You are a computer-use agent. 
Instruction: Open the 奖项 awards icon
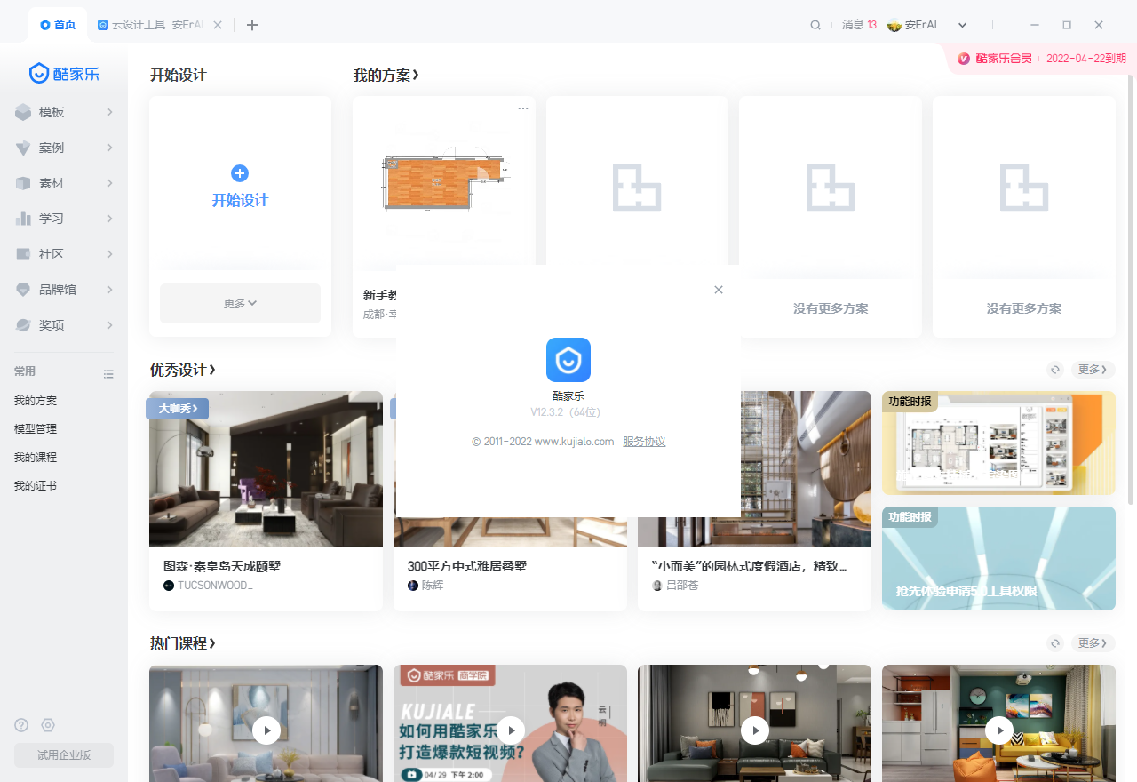tap(23, 325)
